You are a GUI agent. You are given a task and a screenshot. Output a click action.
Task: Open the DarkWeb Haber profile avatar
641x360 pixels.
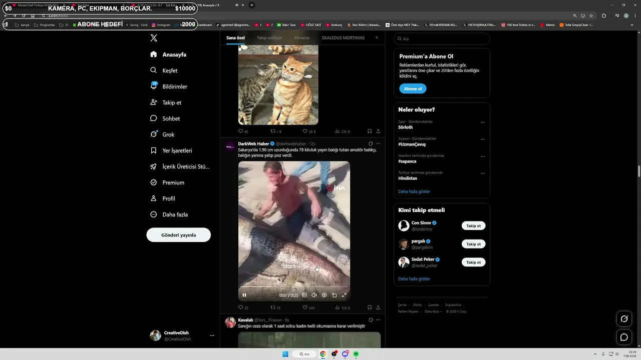[230, 146]
